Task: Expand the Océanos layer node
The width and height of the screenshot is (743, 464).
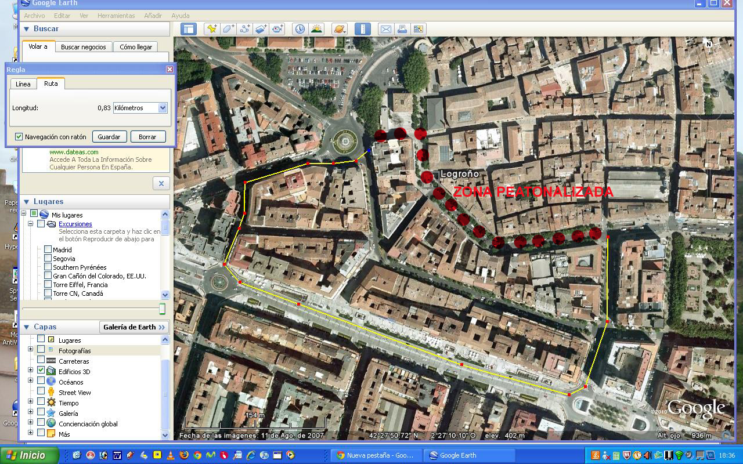Action: tap(31, 380)
